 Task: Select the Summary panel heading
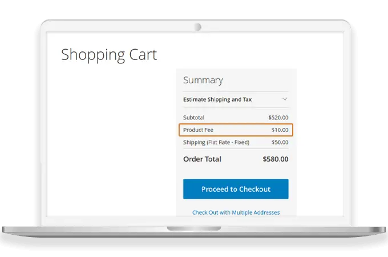pyautogui.click(x=203, y=81)
